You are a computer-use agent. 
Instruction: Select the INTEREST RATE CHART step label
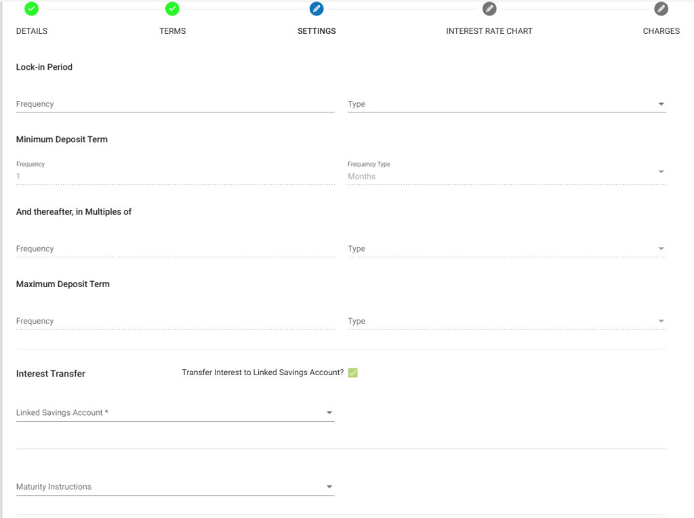(x=489, y=31)
